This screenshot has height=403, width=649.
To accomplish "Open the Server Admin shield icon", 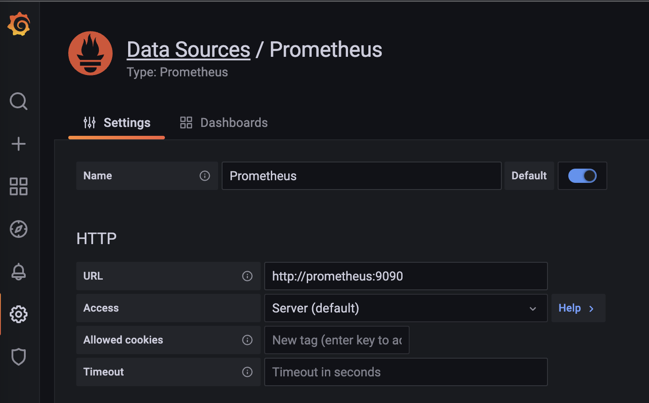I will tap(19, 357).
